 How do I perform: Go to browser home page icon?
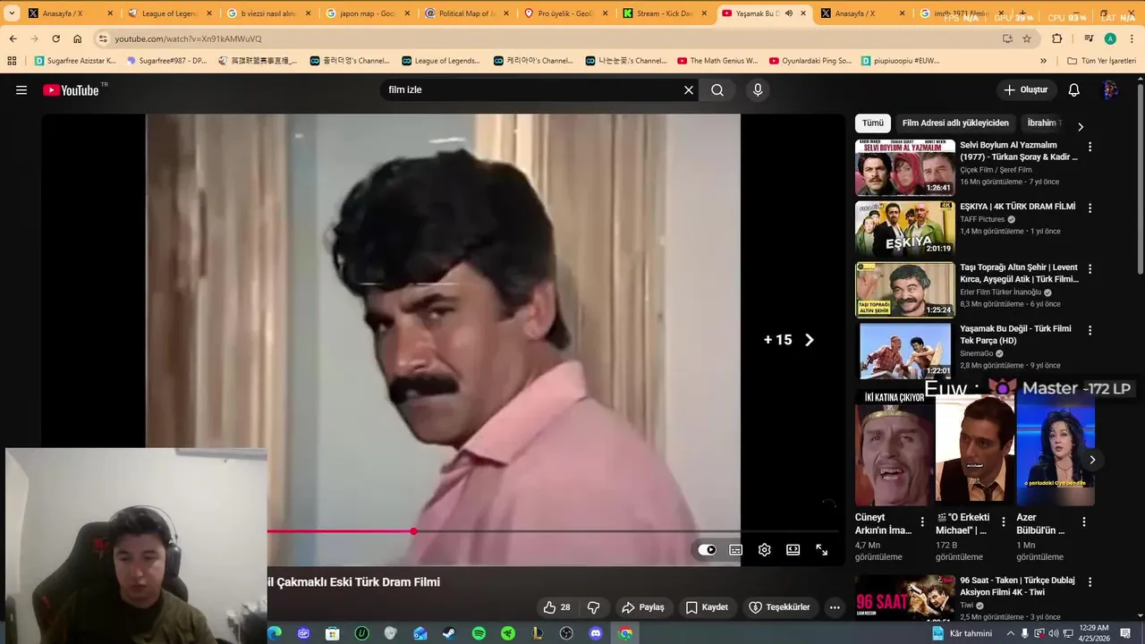[x=77, y=38]
